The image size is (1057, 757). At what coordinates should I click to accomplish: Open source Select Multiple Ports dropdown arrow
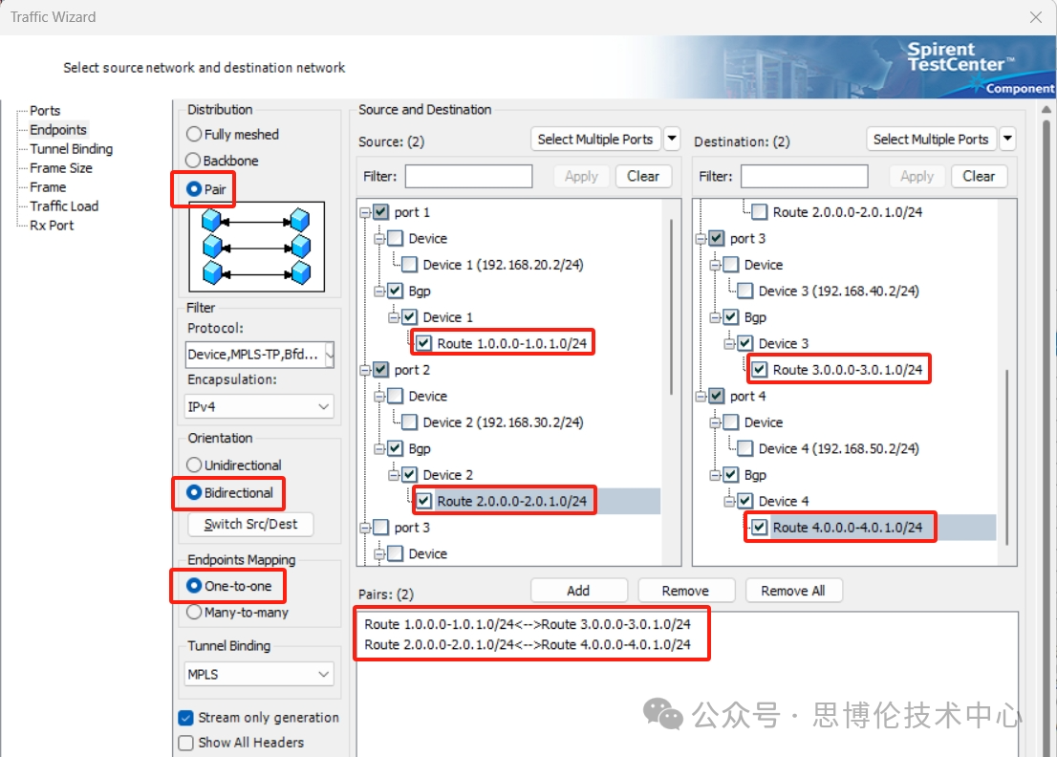[672, 140]
